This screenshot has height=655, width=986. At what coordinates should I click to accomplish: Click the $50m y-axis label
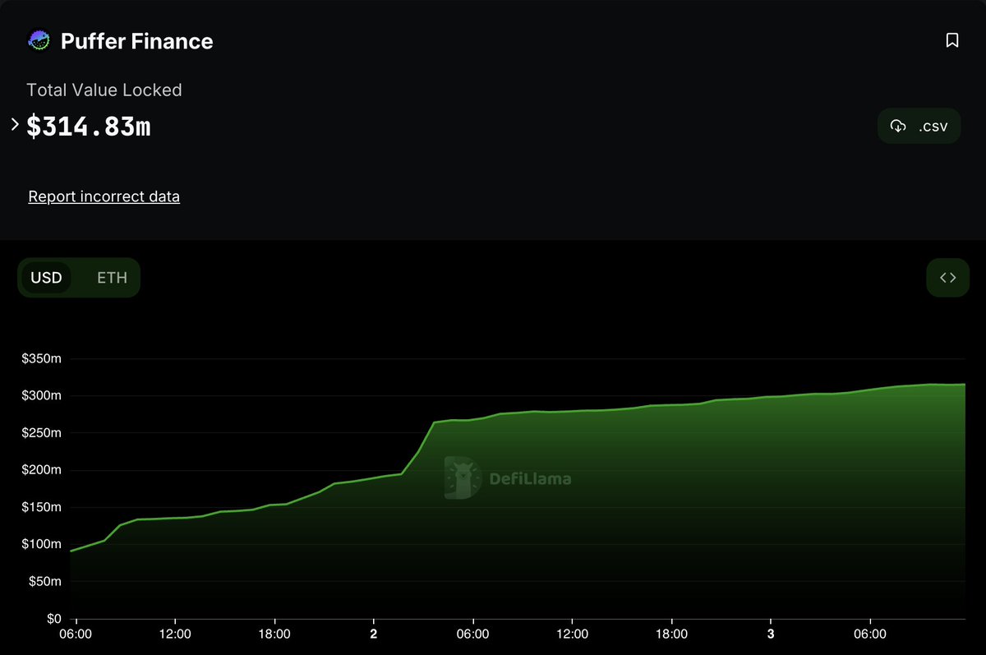pos(44,581)
